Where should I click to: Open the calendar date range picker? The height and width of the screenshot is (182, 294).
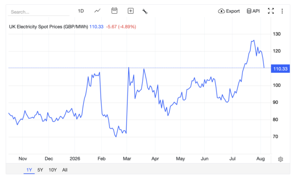click(x=114, y=11)
